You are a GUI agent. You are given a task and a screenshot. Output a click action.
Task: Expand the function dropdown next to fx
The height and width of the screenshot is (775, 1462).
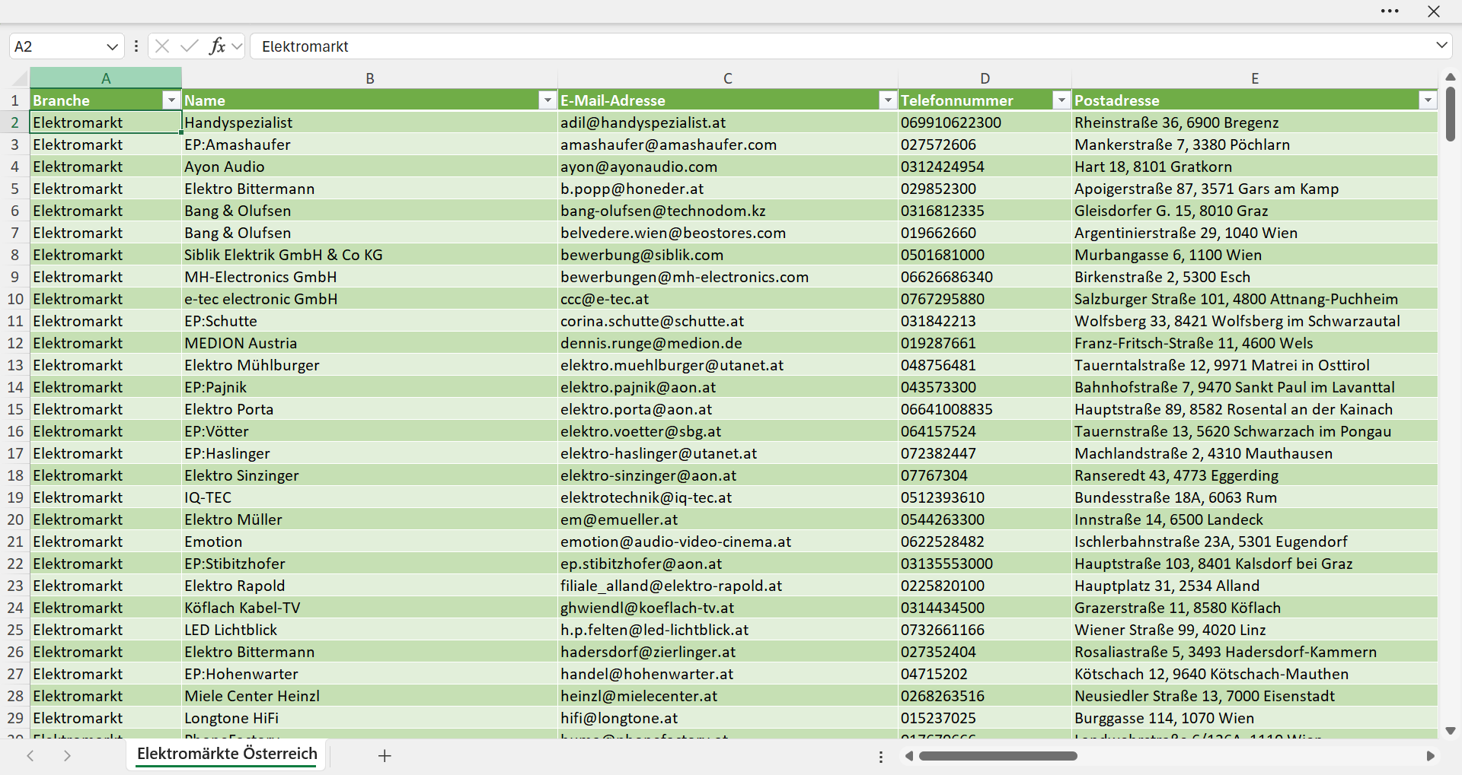point(237,46)
